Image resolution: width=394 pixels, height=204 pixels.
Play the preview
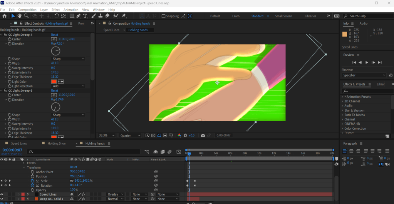367,62
